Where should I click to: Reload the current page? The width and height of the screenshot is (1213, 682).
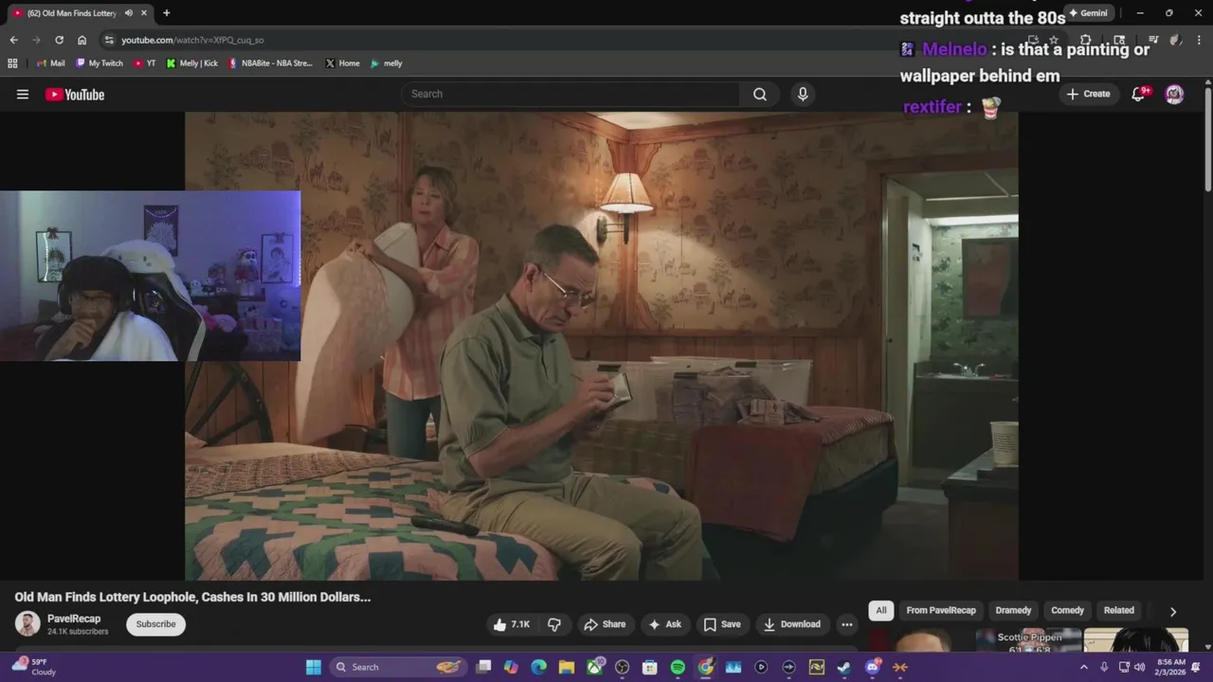59,40
